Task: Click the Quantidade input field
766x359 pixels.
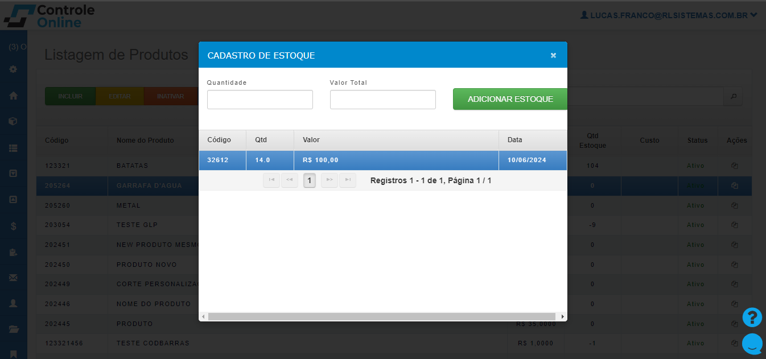Action: tap(260, 100)
